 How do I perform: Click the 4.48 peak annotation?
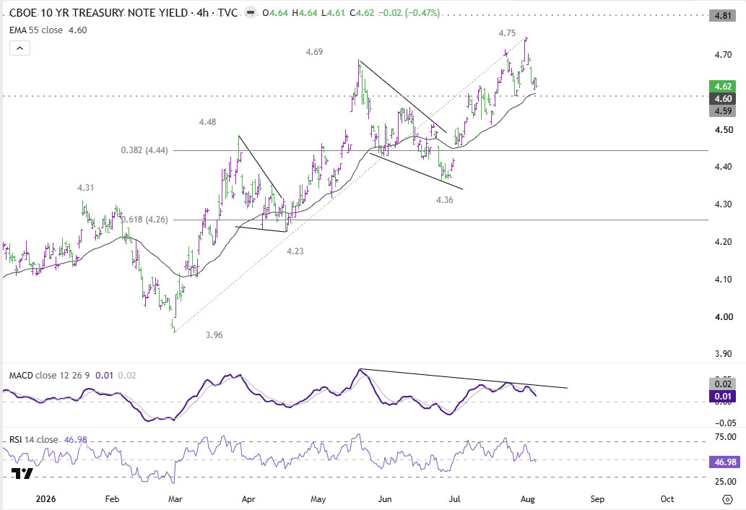tap(207, 122)
